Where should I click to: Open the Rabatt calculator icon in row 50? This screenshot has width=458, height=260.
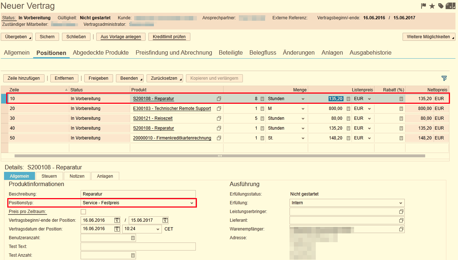pos(401,138)
